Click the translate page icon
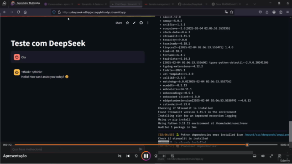292x164 pixels. tap(226, 12)
